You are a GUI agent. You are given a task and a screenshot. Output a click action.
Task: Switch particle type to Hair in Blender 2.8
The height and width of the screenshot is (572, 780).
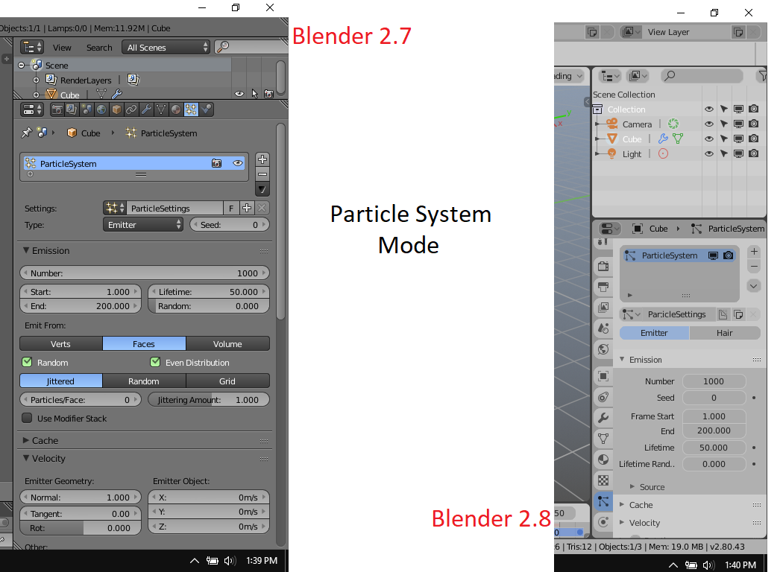(x=725, y=333)
